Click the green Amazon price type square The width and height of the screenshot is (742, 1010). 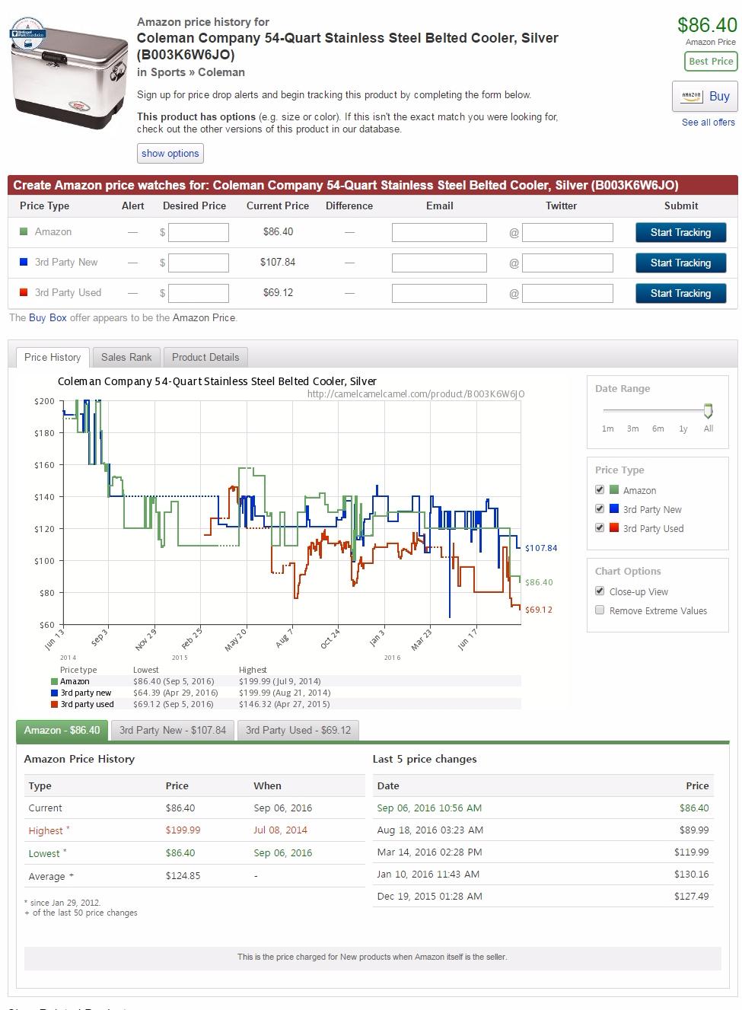pos(24,231)
